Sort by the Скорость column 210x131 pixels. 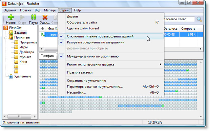coord(188,29)
